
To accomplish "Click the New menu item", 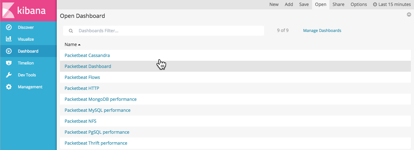I will [x=274, y=4].
